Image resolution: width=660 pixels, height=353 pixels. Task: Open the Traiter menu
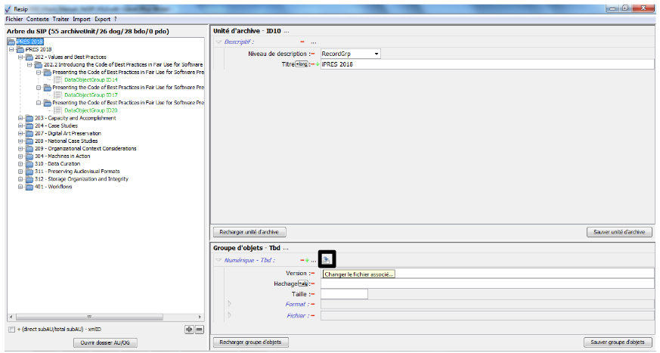pyautogui.click(x=60, y=18)
